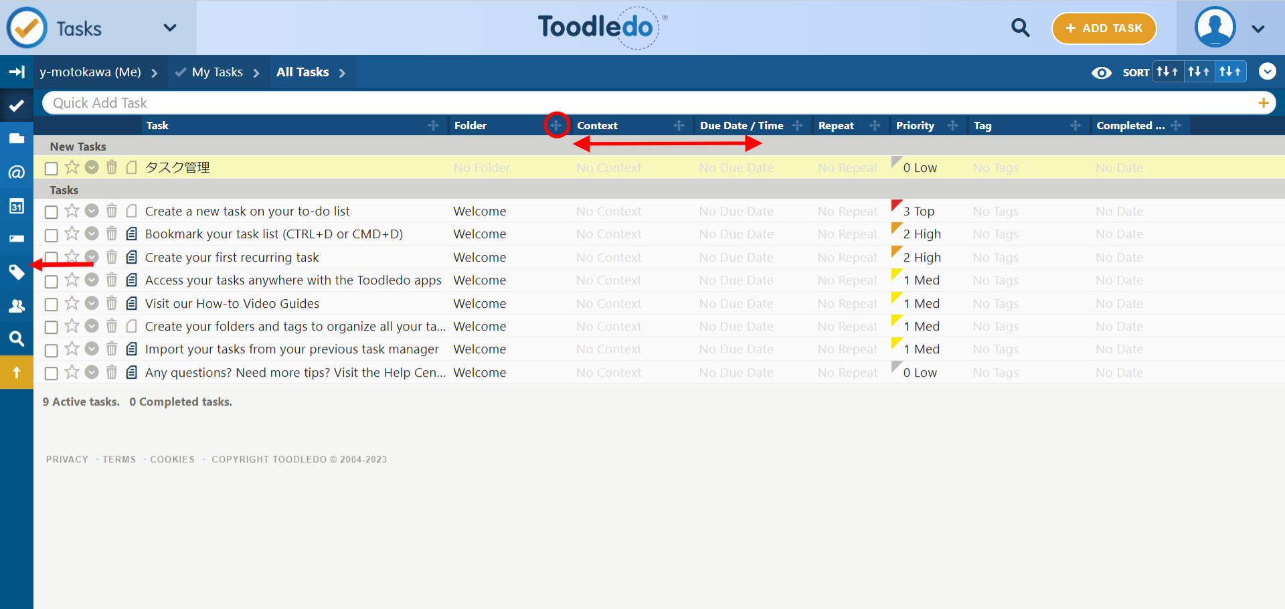Open the TERMS footer link
This screenshot has width=1285, height=609.
tap(119, 459)
